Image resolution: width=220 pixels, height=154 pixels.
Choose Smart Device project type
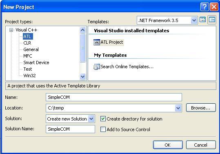click(36, 62)
